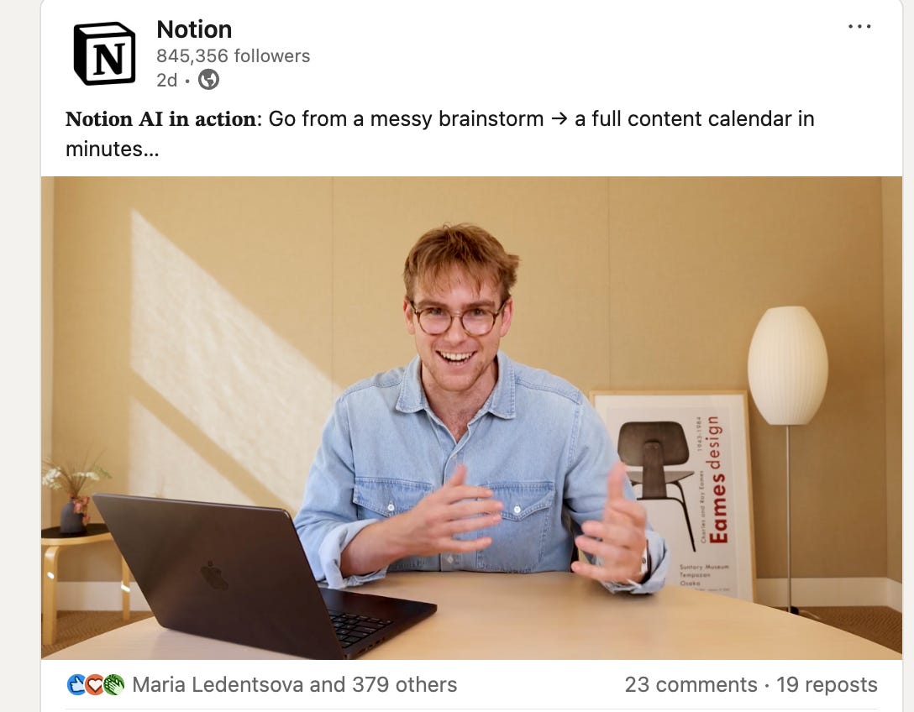Open the Notion logo profile picture
The image size is (914, 712).
pos(105,54)
